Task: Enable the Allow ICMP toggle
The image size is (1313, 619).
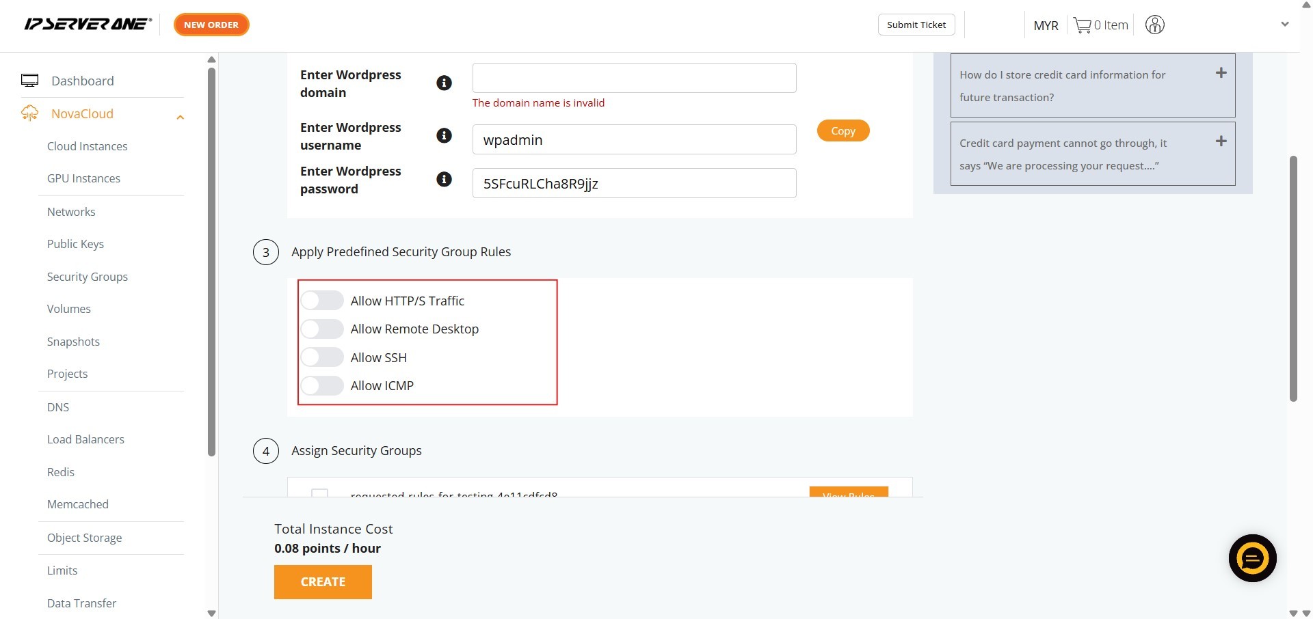Action: coord(322,386)
